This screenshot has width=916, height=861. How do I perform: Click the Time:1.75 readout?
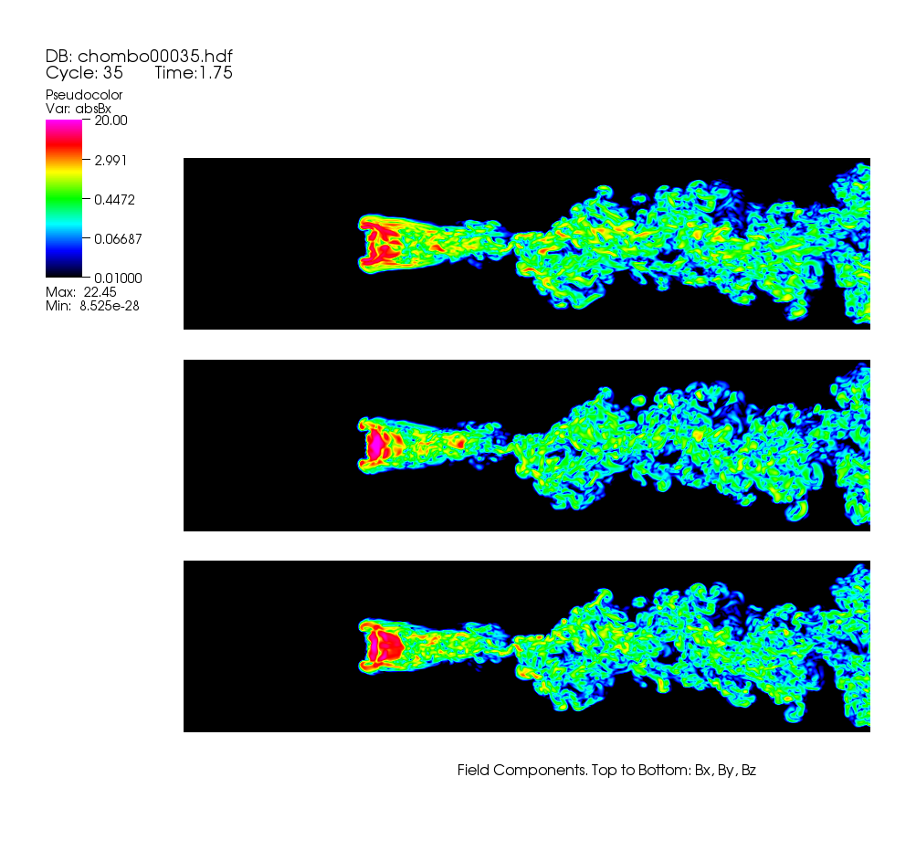(x=194, y=72)
